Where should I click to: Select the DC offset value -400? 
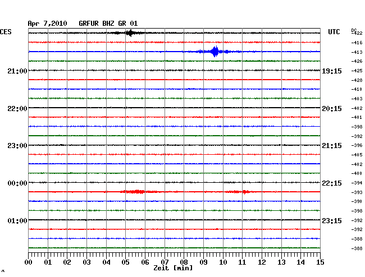click(x=357, y=173)
